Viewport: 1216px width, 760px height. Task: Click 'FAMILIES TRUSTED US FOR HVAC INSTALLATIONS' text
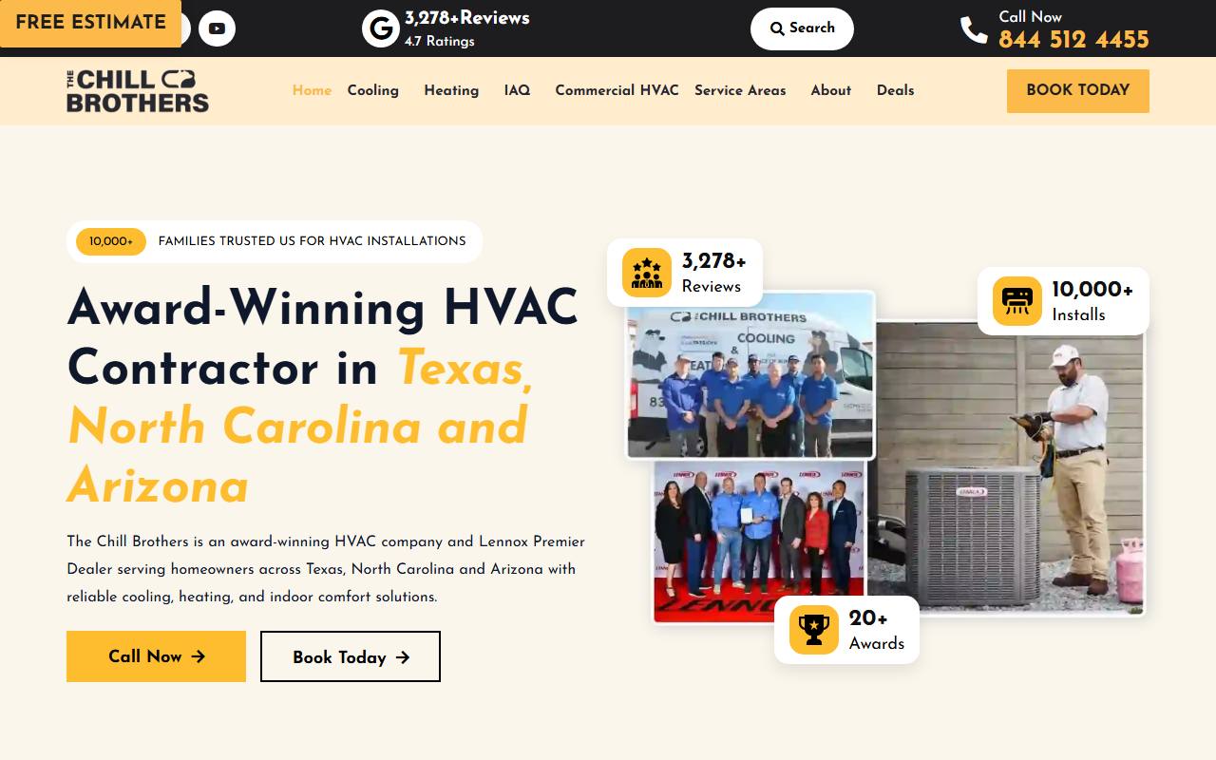(312, 241)
